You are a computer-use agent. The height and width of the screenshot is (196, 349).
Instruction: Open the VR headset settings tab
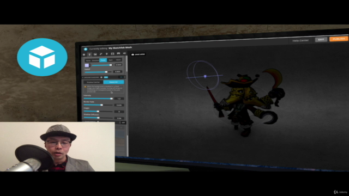118,53
